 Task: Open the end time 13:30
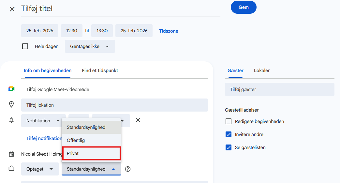(102, 31)
